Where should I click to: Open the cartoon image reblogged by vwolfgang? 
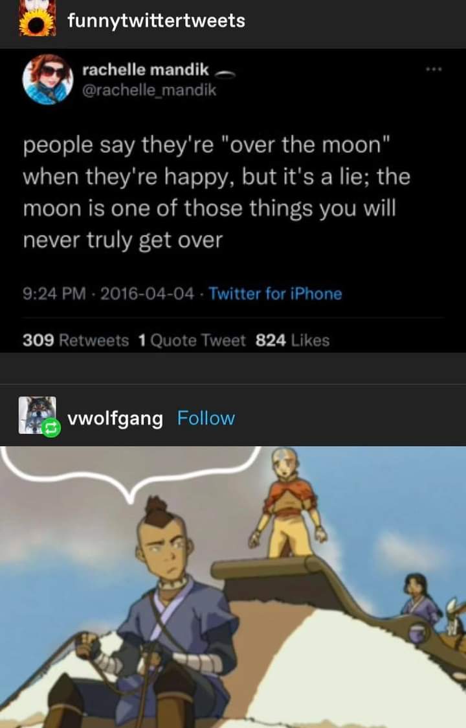[x=233, y=587]
